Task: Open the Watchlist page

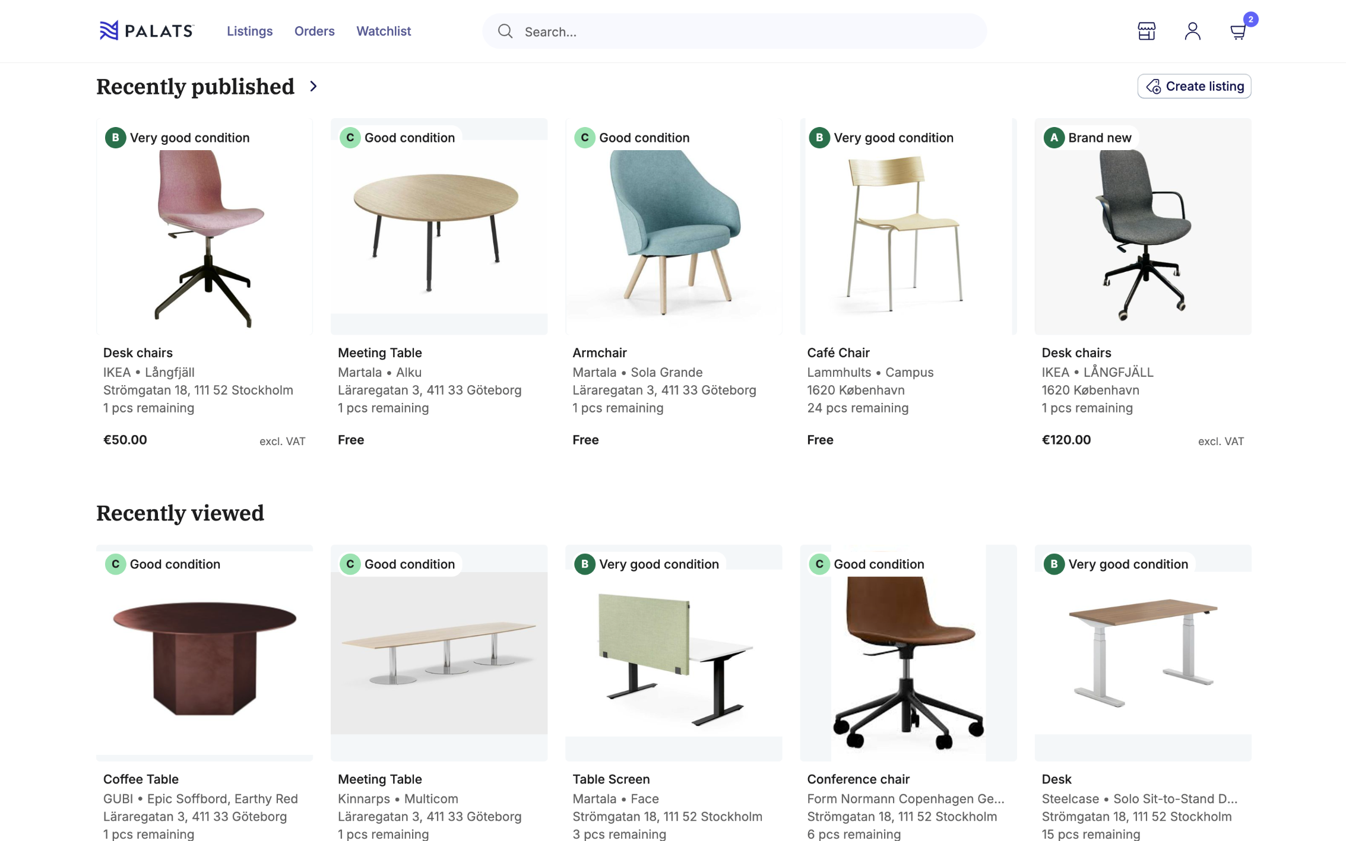Action: pos(384,31)
